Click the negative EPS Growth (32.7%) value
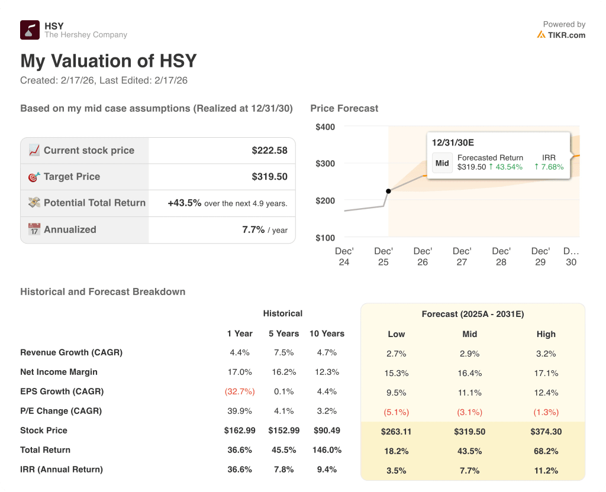606x492 pixels. tap(239, 391)
